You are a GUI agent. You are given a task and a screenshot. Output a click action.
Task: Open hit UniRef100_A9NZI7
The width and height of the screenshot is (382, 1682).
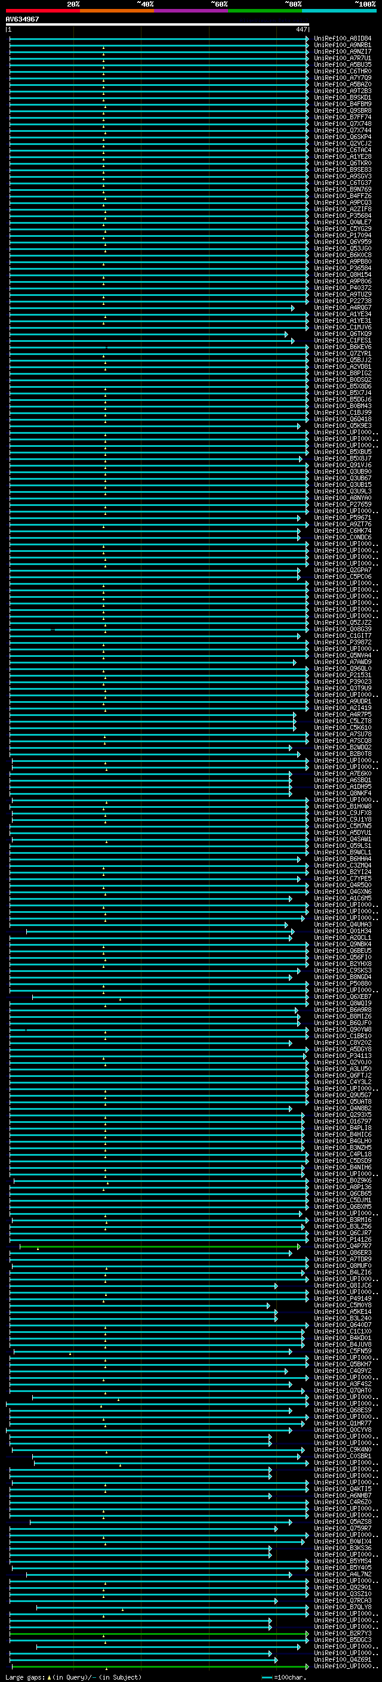click(343, 51)
